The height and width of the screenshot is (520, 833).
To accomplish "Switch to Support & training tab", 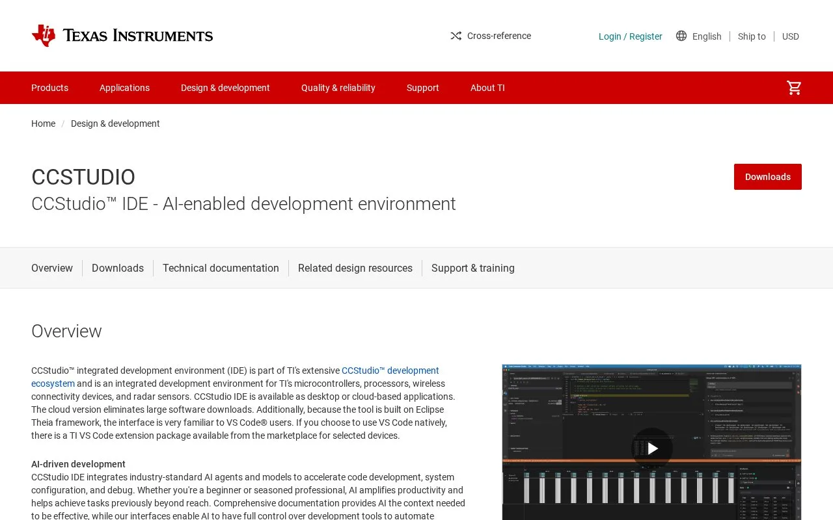I will coord(473,268).
